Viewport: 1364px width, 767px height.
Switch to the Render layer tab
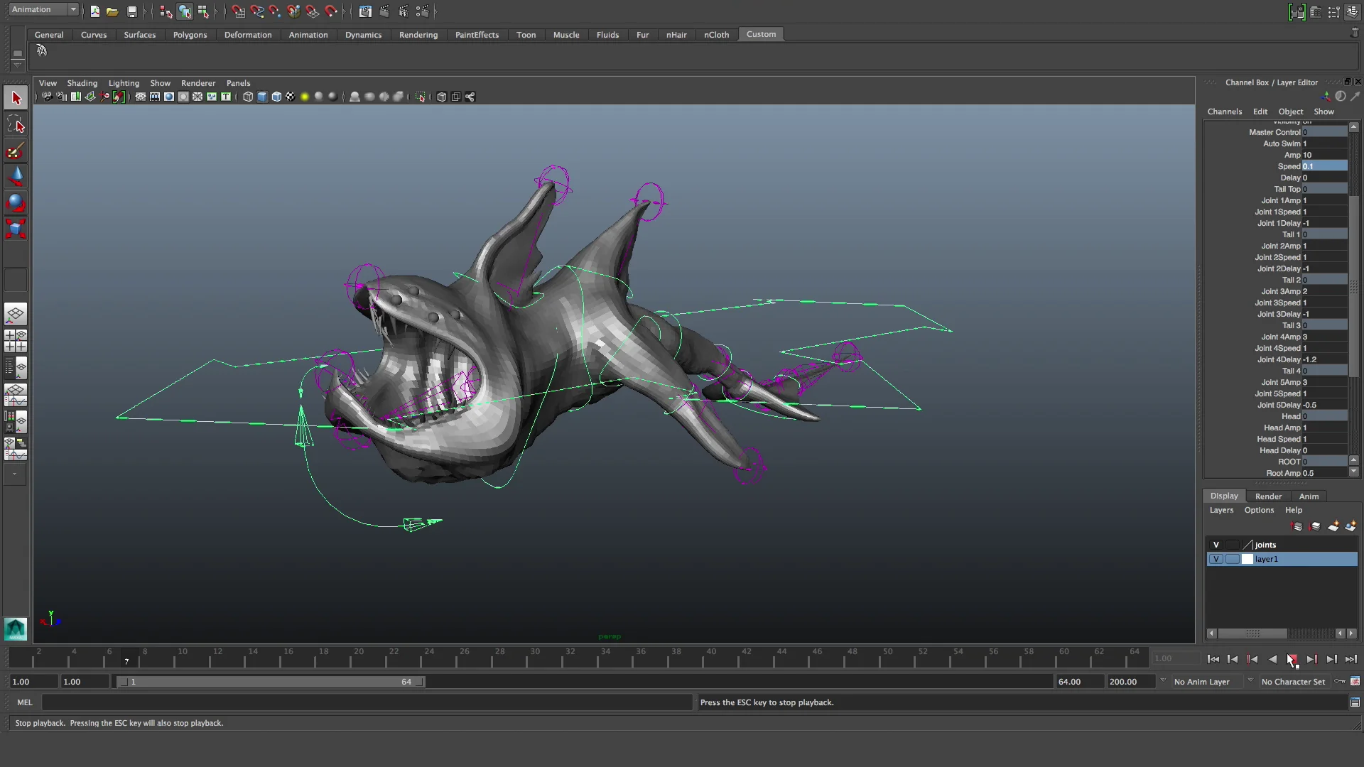coord(1268,496)
